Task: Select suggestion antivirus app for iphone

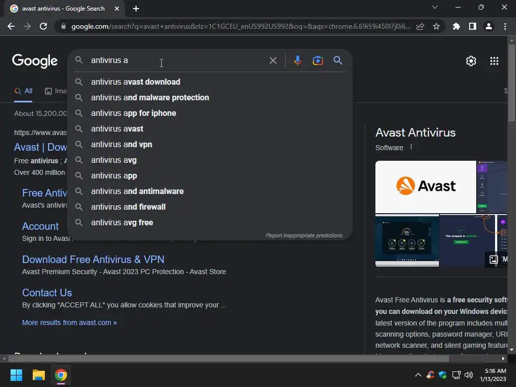Action: pos(210,113)
